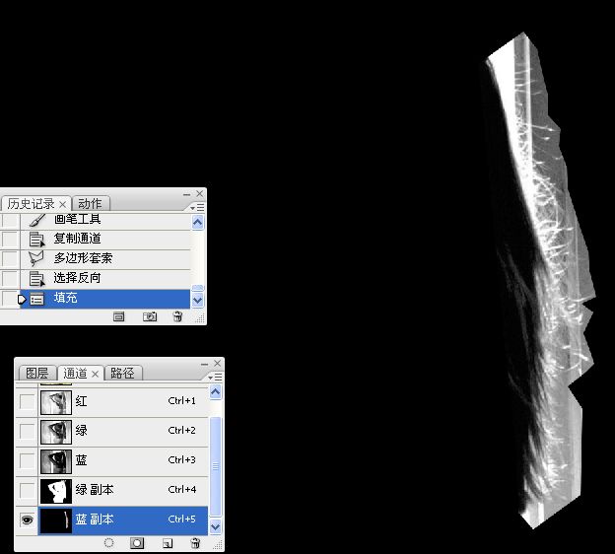The image size is (615, 554).
Task: Click the document icon beside 选择反向
Action: coord(36,279)
